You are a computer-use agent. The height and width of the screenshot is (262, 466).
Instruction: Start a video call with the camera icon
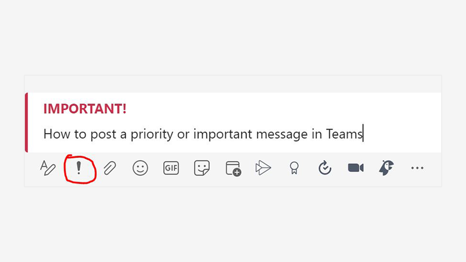point(356,168)
